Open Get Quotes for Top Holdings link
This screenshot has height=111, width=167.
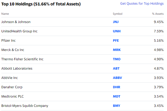pyautogui.click(x=142, y=4)
